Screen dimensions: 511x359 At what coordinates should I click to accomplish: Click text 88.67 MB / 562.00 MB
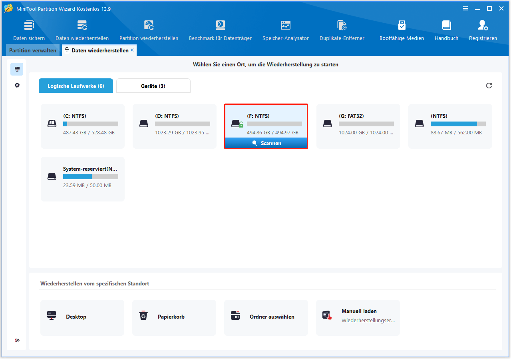pyautogui.click(x=456, y=133)
